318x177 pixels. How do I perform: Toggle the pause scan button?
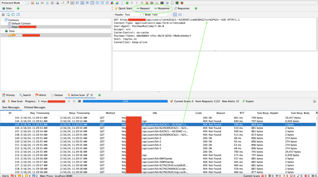tap(69, 101)
